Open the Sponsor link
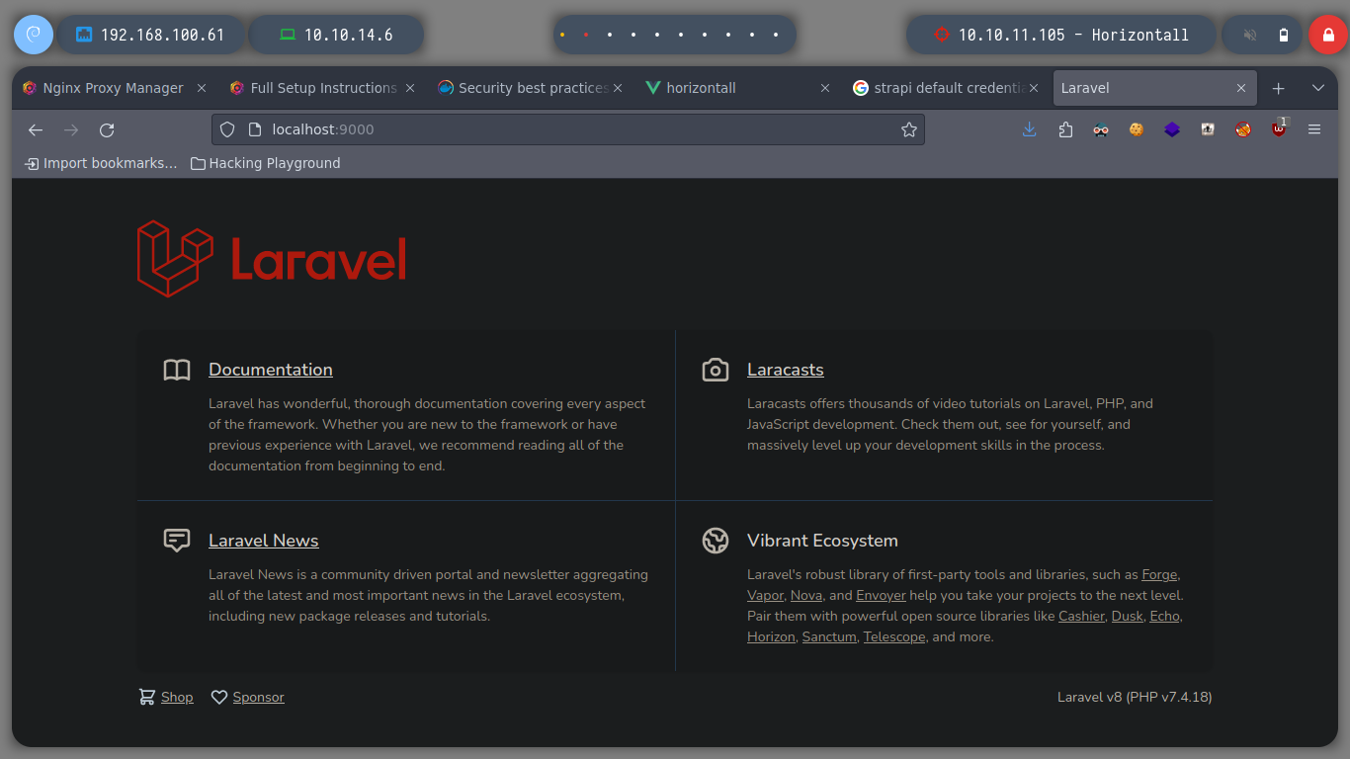Viewport: 1350px width, 759px height. pos(259,697)
